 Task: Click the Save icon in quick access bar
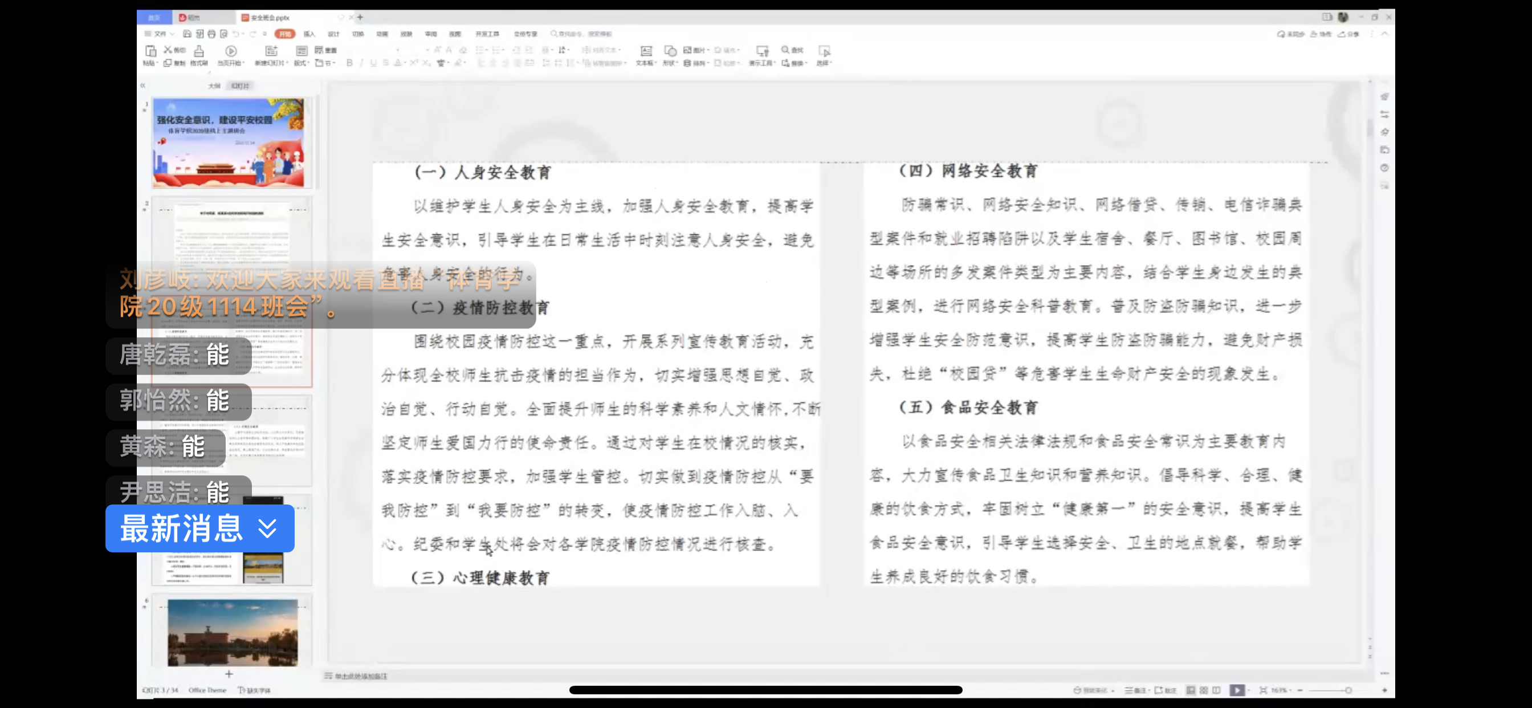[187, 34]
